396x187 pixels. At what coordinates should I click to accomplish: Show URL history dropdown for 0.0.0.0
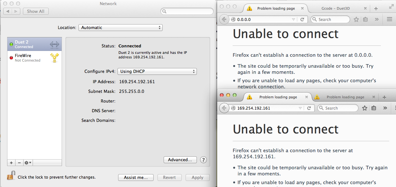pyautogui.click(x=293, y=19)
